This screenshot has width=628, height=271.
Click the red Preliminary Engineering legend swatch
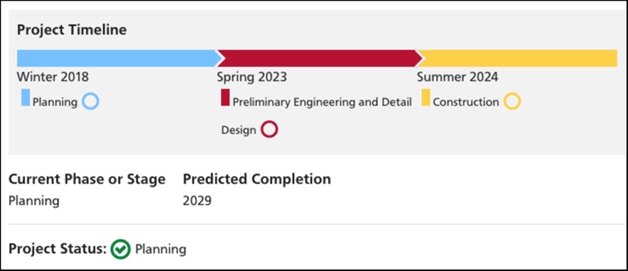[225, 97]
